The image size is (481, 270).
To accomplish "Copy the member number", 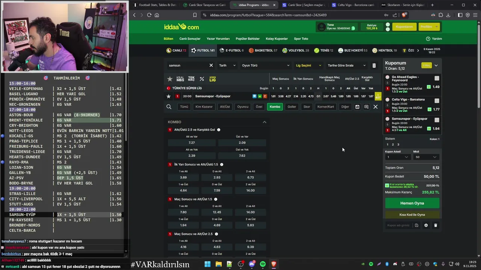I will pos(353,28).
